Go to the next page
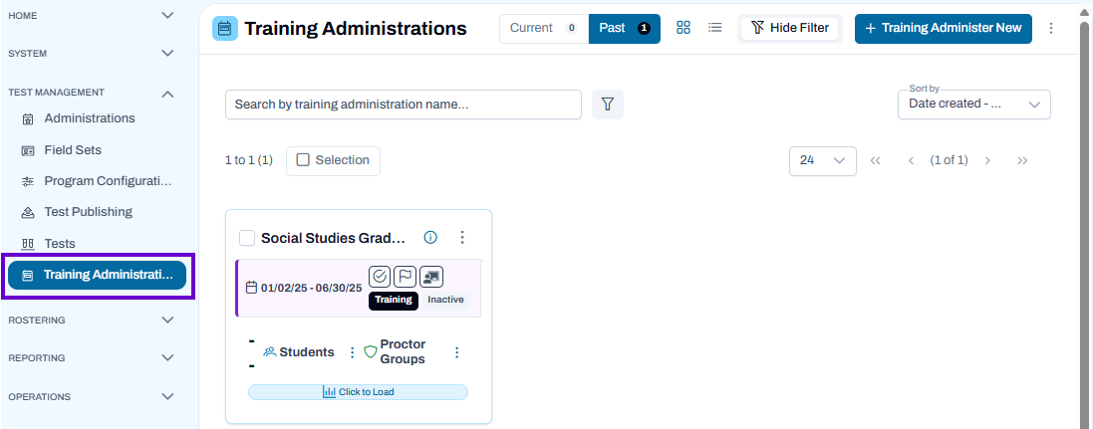Image resolution: width=1093 pixels, height=429 pixels. (987, 161)
